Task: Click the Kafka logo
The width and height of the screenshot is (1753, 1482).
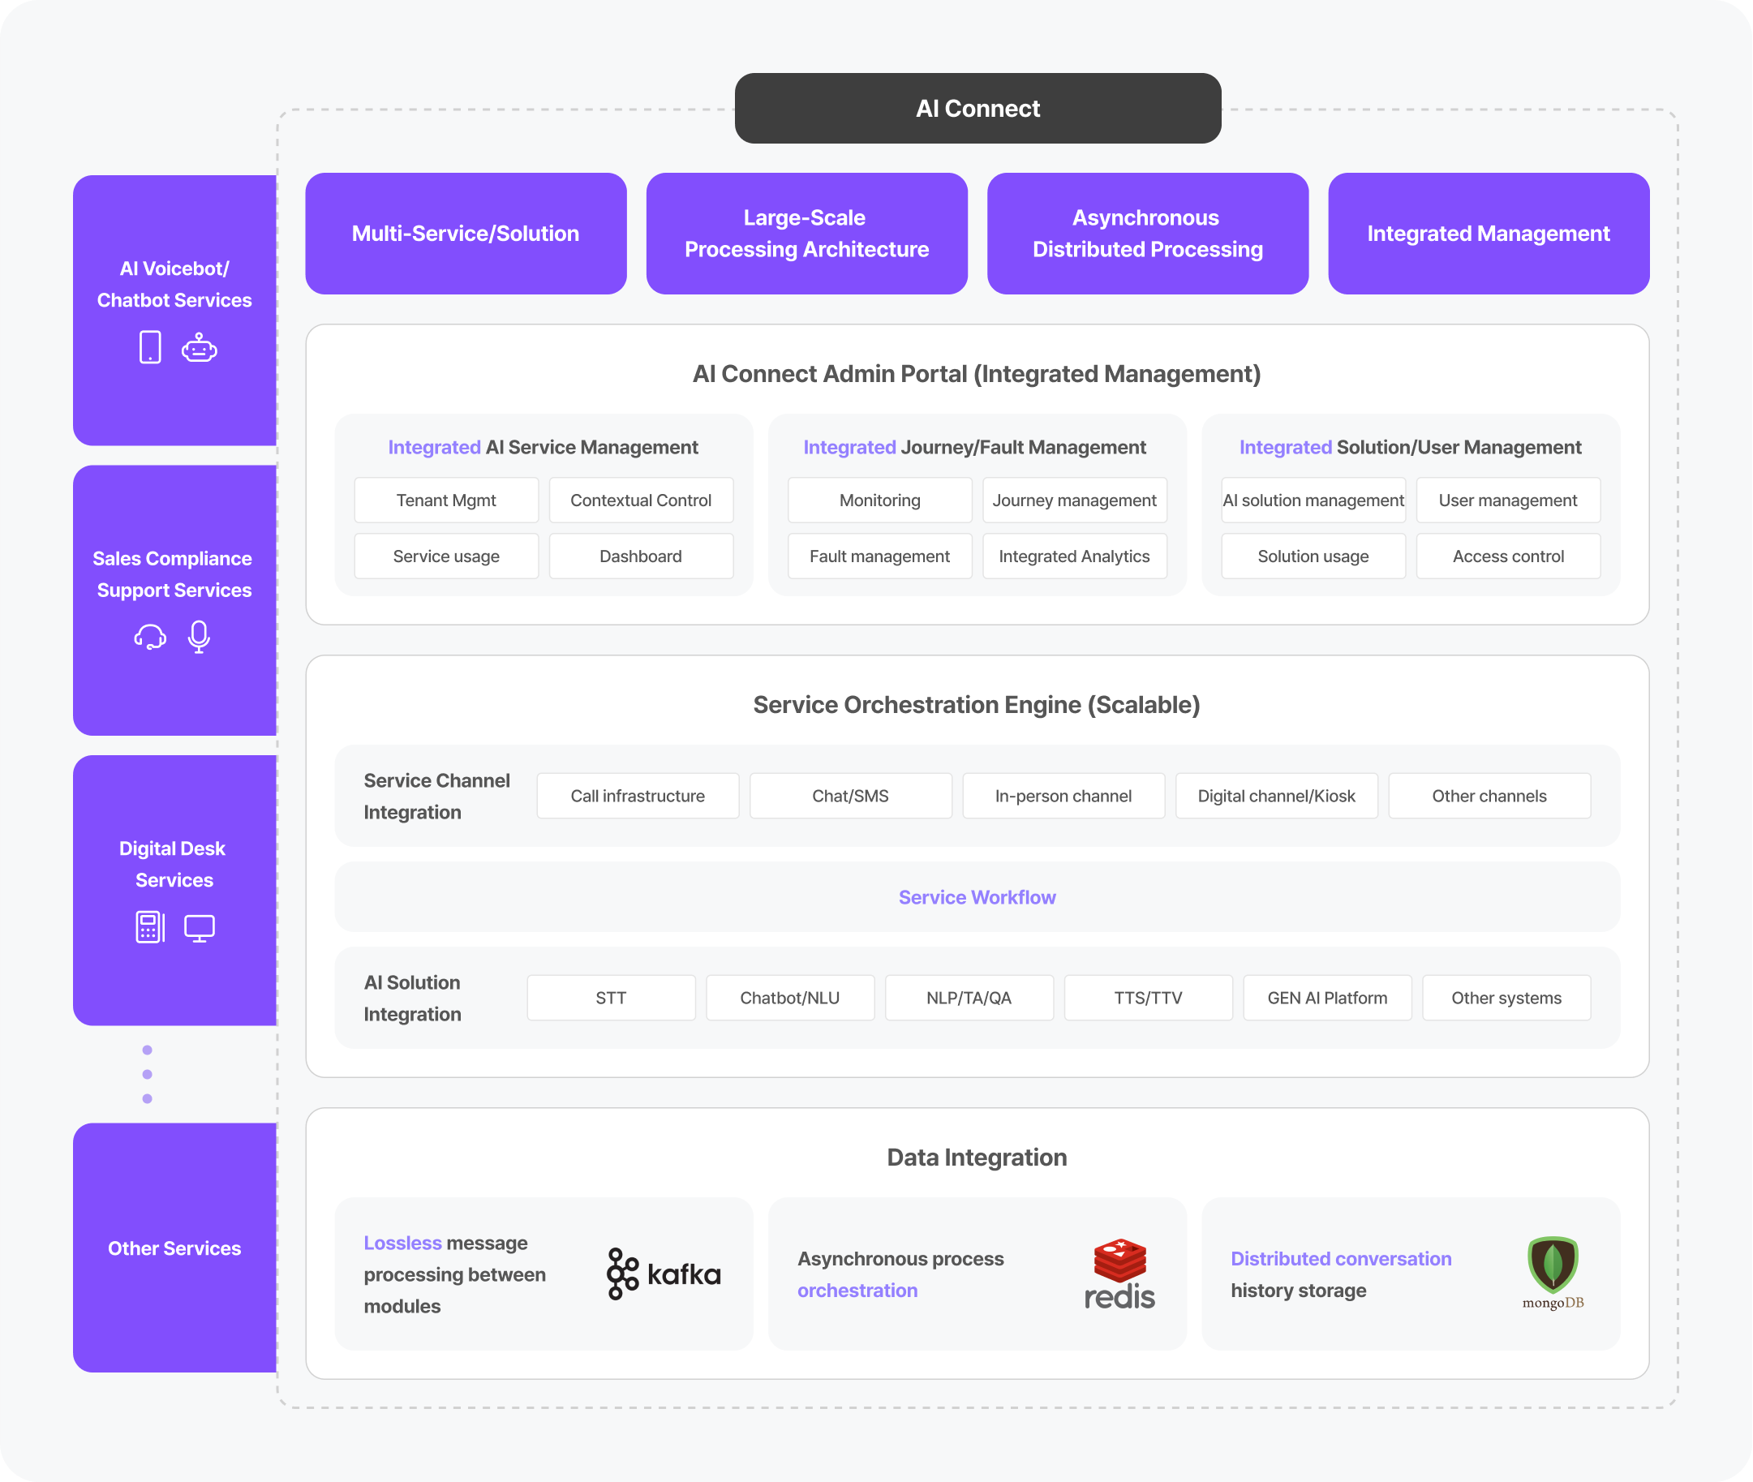Action: pos(663,1274)
